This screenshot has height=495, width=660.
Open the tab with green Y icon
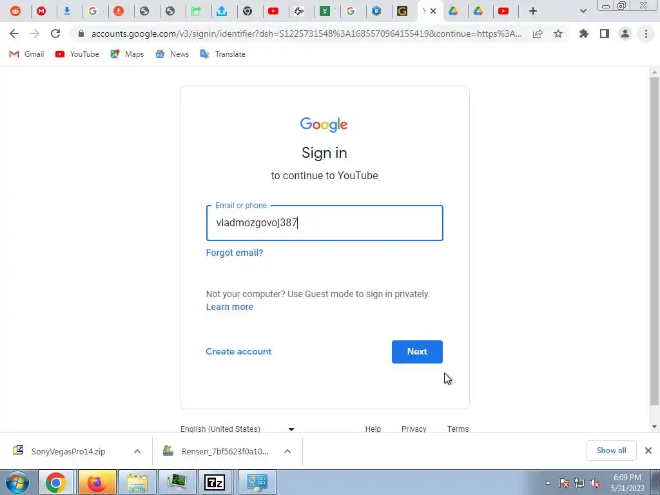(x=325, y=12)
